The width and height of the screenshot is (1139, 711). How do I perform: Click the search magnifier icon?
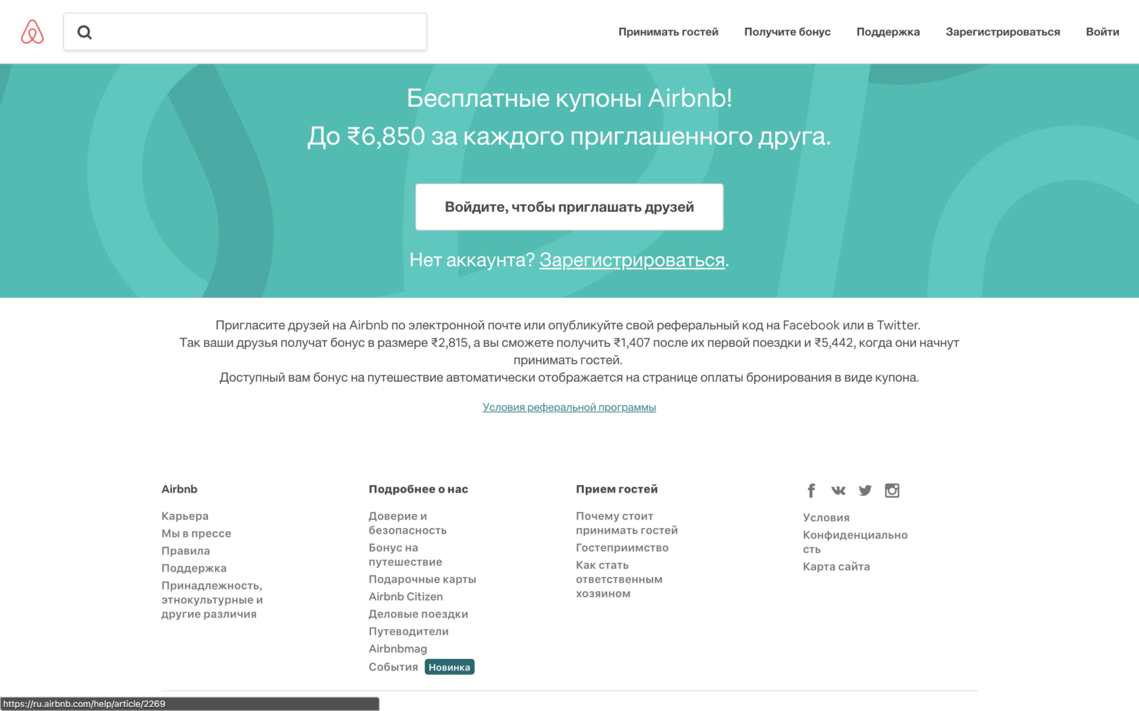[x=85, y=32]
